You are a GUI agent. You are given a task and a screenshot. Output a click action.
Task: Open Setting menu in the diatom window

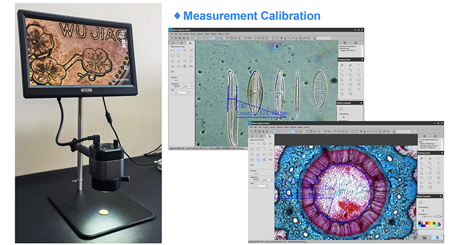pyautogui.click(x=221, y=34)
